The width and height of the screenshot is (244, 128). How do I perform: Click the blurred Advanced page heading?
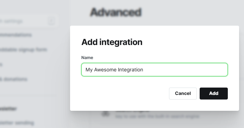[116, 12]
